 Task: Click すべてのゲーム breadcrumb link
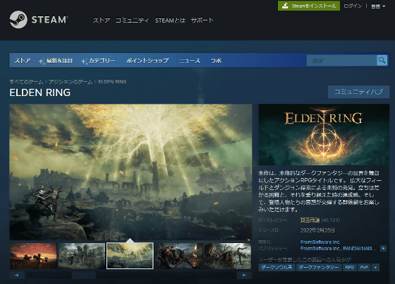pos(26,82)
